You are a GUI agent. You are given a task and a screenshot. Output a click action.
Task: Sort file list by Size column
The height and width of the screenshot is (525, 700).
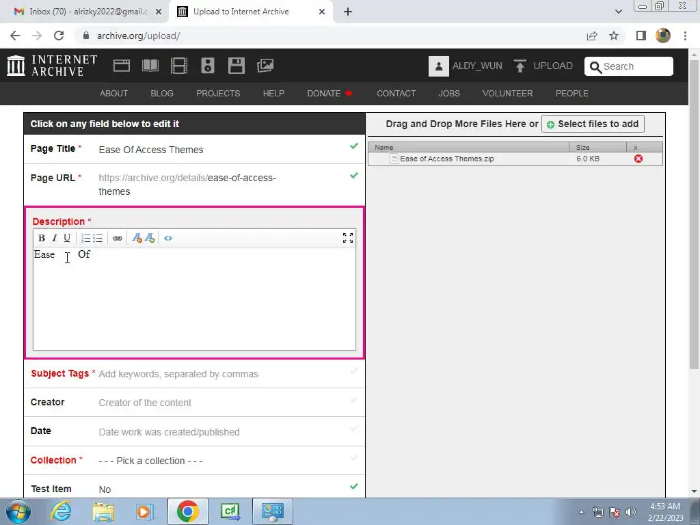pyautogui.click(x=597, y=147)
